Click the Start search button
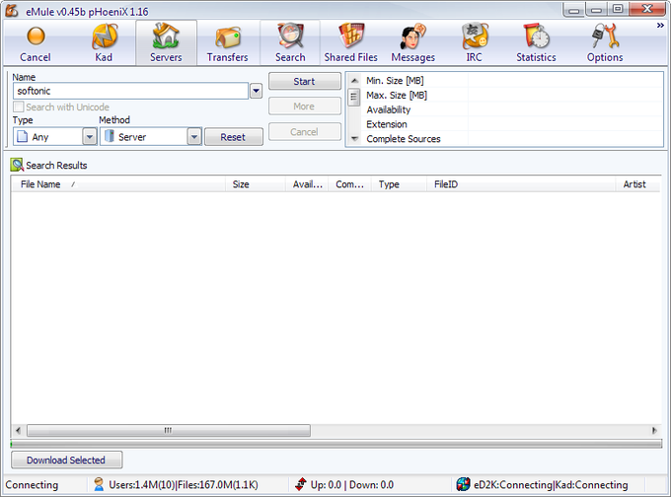 [305, 81]
